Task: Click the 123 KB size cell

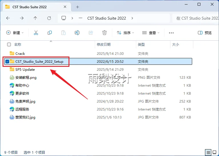Action: (185, 78)
